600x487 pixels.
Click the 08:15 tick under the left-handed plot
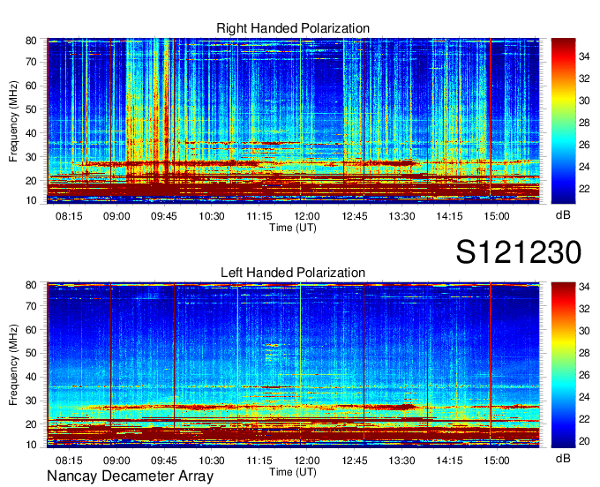point(69,461)
